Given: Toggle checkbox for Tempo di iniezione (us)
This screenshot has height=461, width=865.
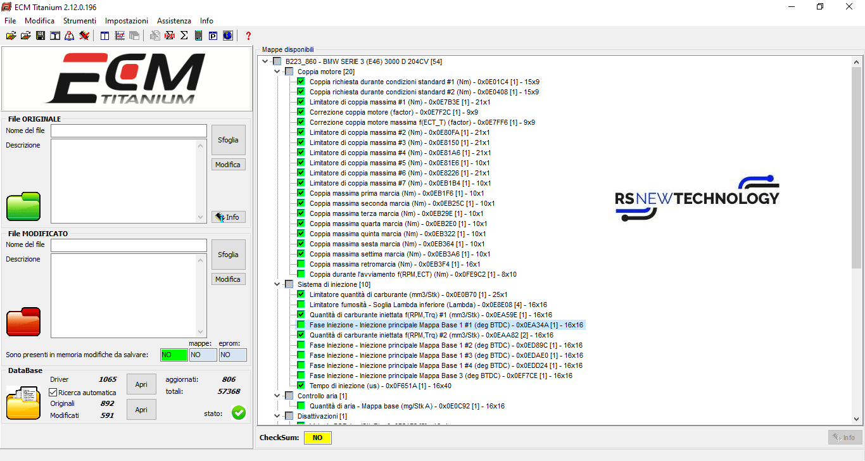Looking at the screenshot, I should pyautogui.click(x=301, y=386).
